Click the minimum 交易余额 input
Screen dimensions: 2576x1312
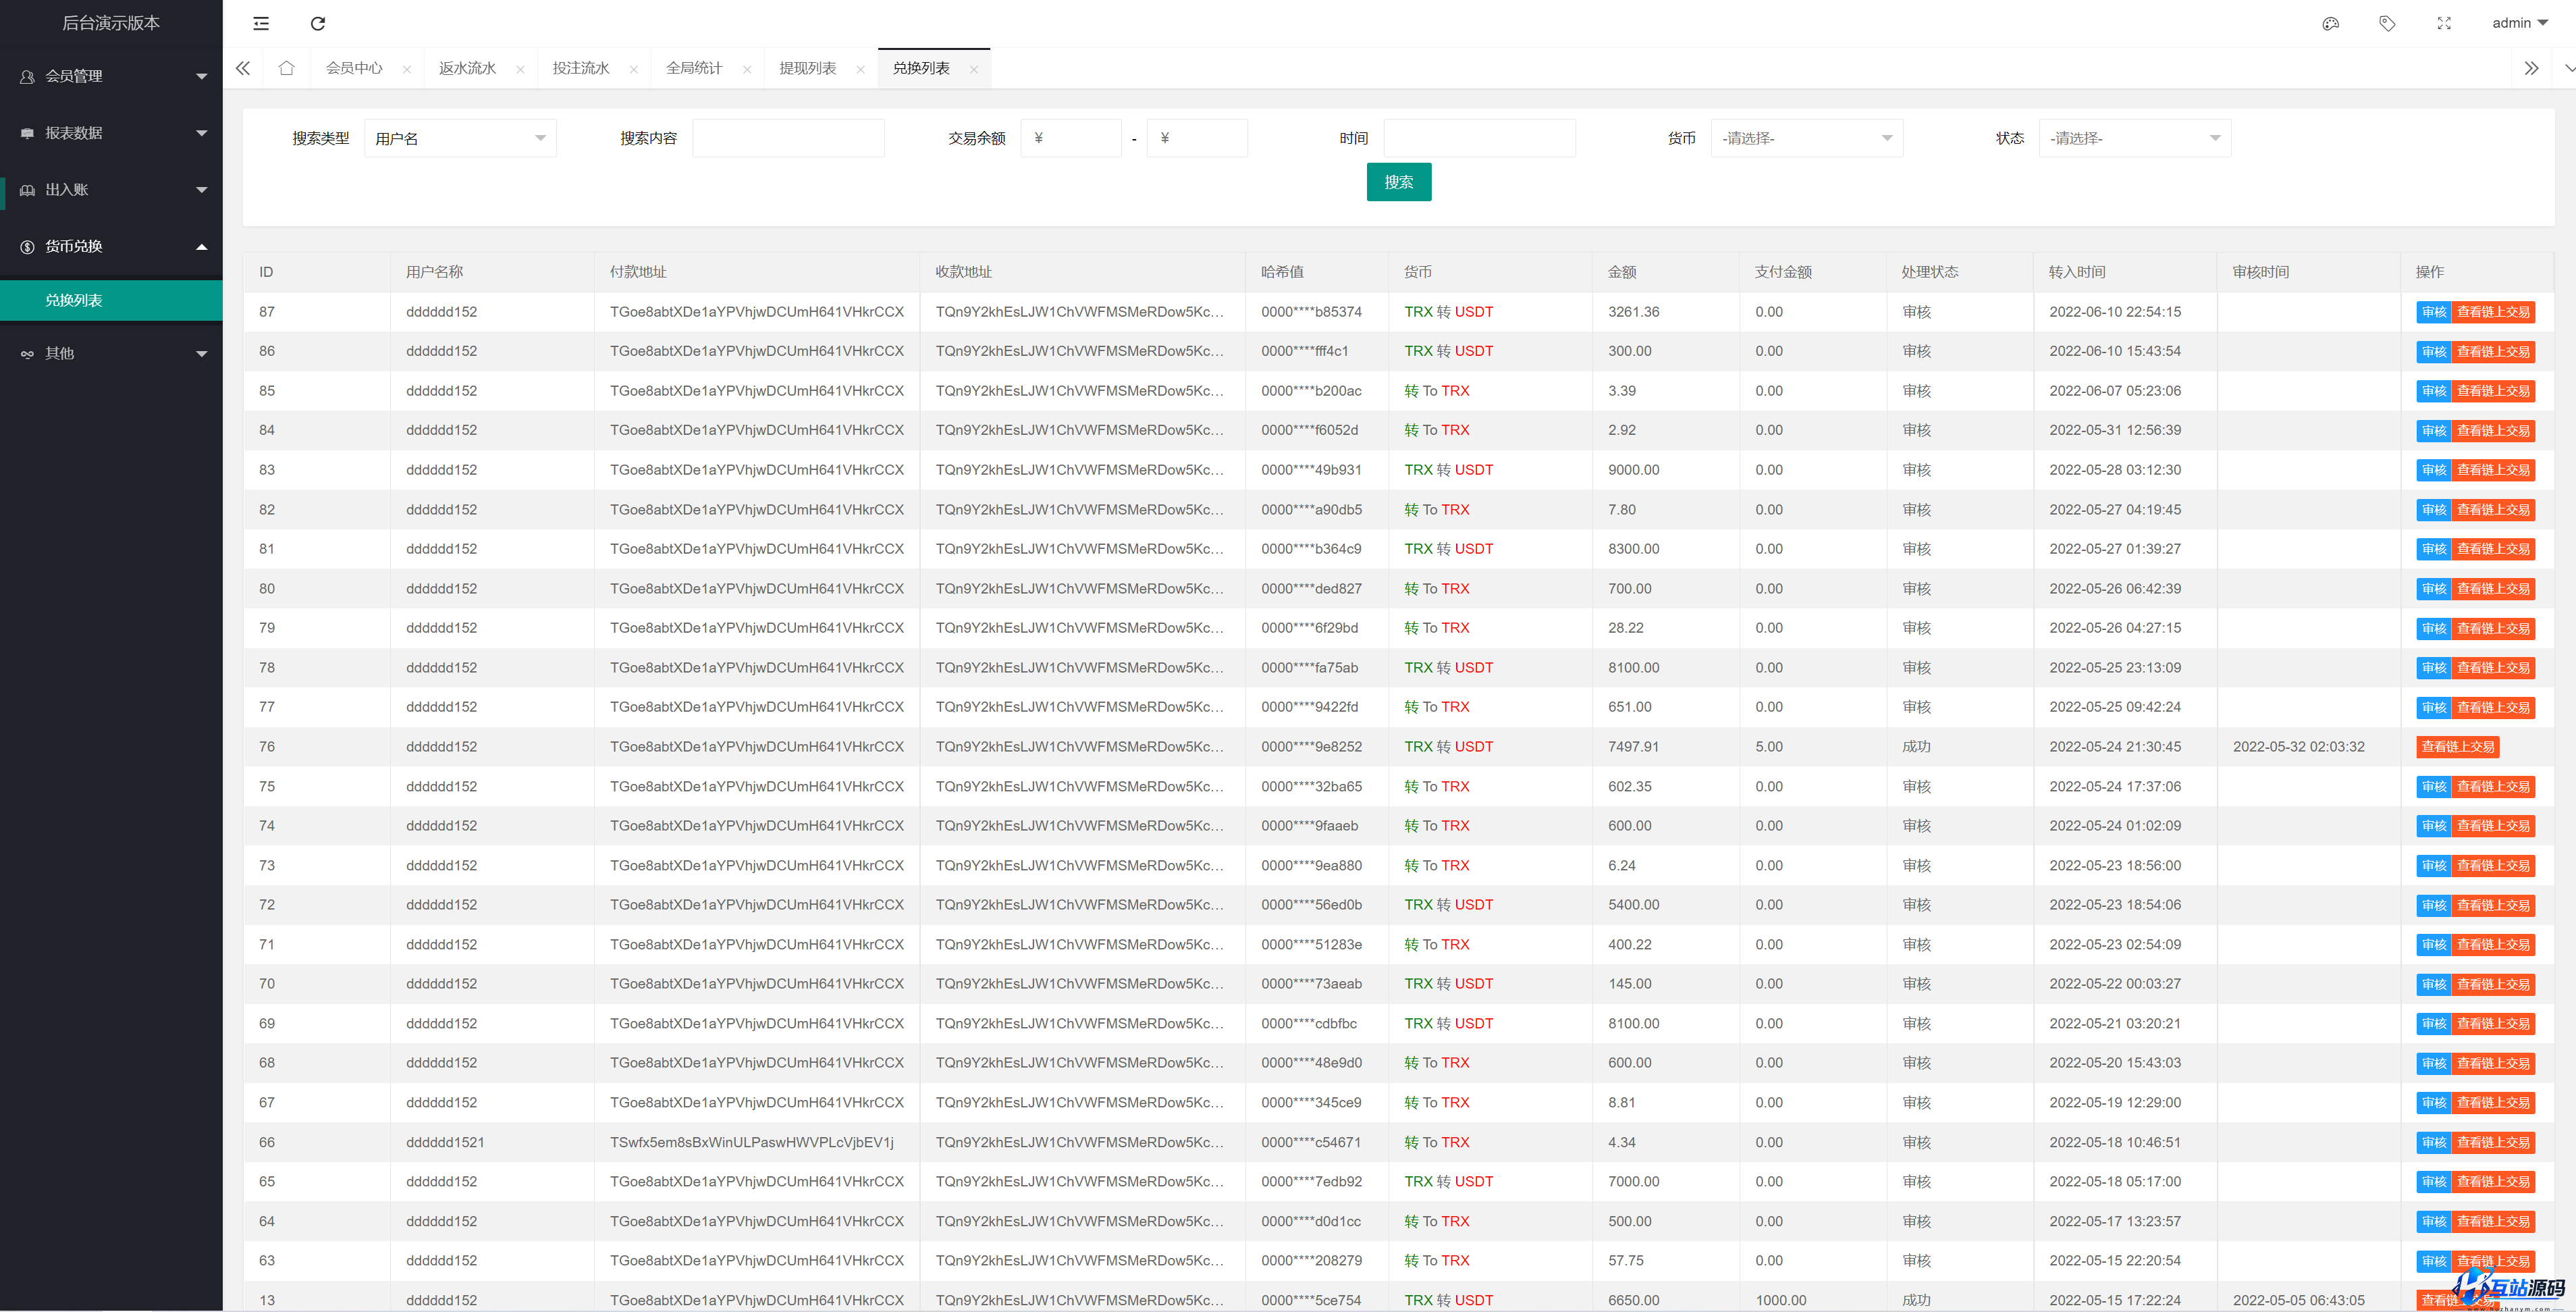[x=1070, y=138]
